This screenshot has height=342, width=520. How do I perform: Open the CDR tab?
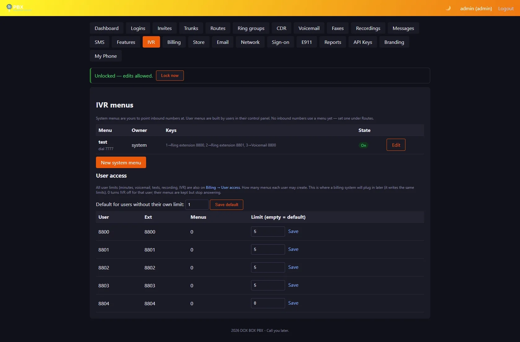point(281,28)
